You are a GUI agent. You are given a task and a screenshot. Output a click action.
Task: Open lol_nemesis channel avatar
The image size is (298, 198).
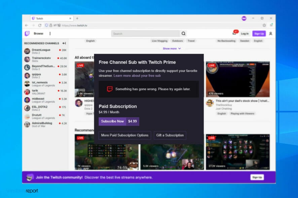[x=27, y=84]
